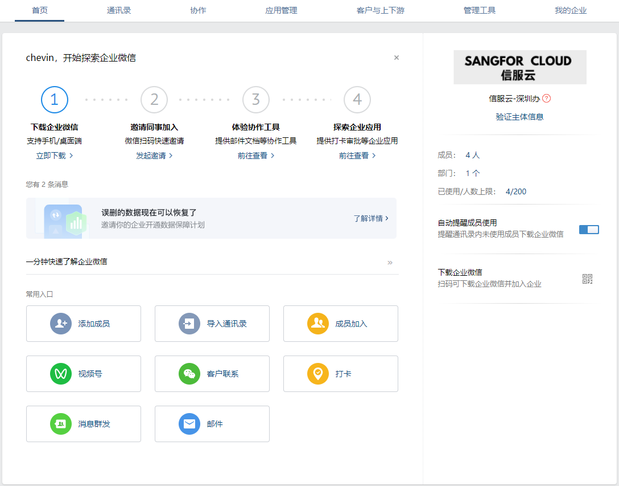The height and width of the screenshot is (486, 619).
Task: Toggle the 自动提醒成员使用 switch
Action: click(x=589, y=230)
